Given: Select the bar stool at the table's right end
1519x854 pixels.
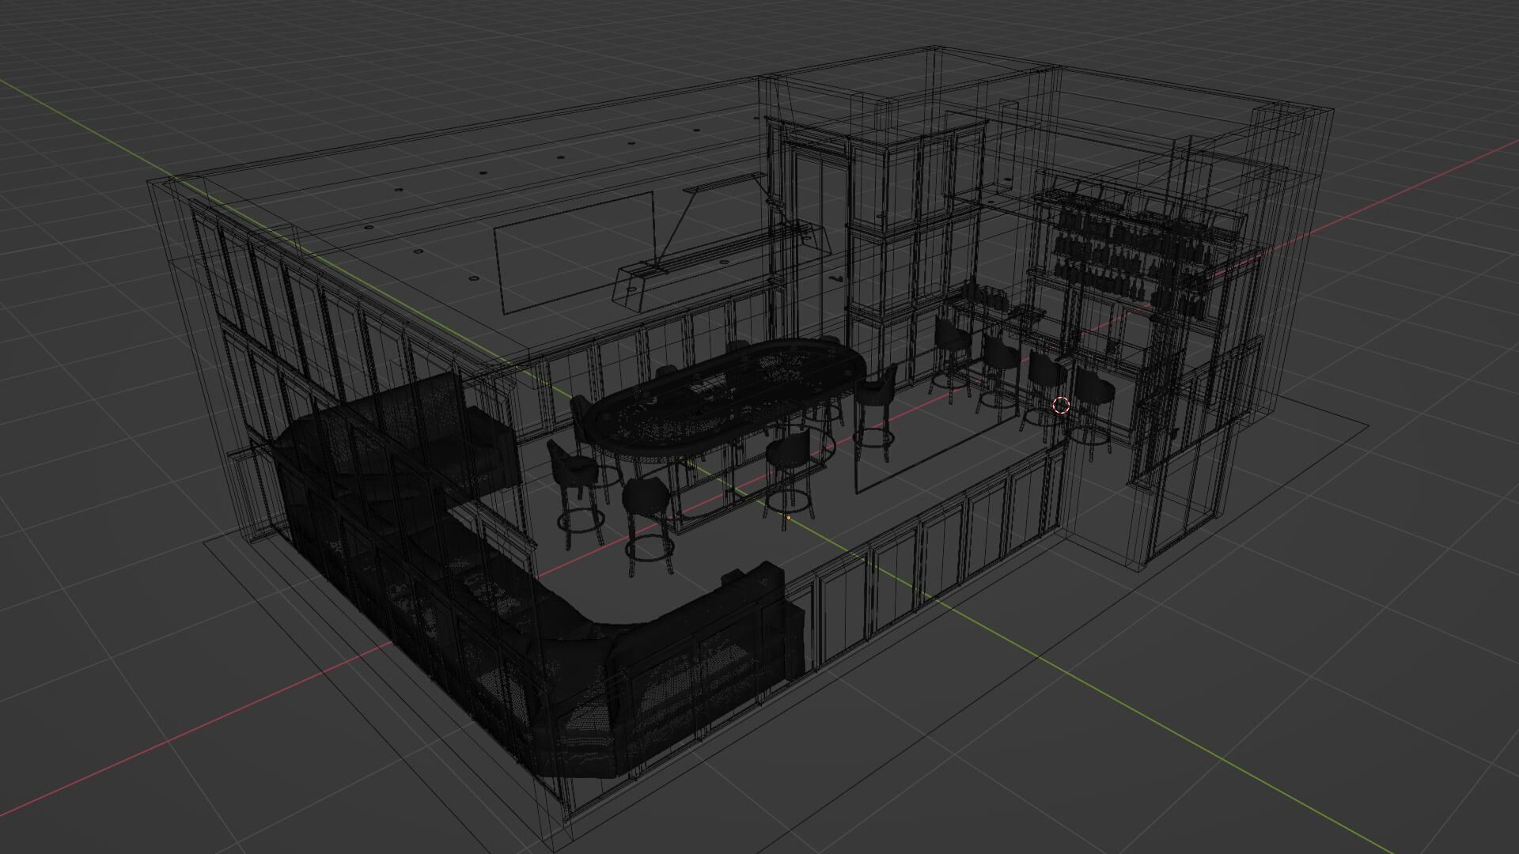Looking at the screenshot, I should pyautogui.click(x=877, y=411).
